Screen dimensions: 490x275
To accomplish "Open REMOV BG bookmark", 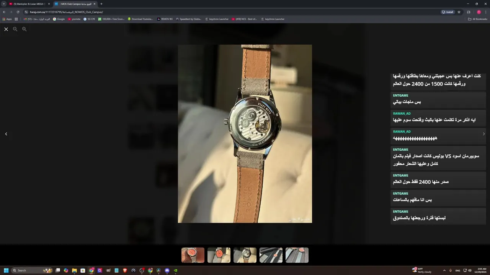I will (165, 19).
